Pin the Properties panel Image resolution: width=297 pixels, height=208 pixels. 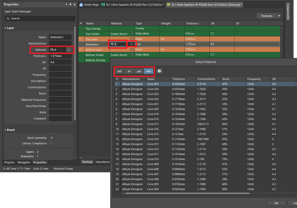70,5
